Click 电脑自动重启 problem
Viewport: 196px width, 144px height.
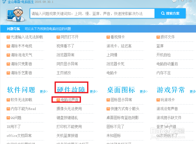coord(167,64)
